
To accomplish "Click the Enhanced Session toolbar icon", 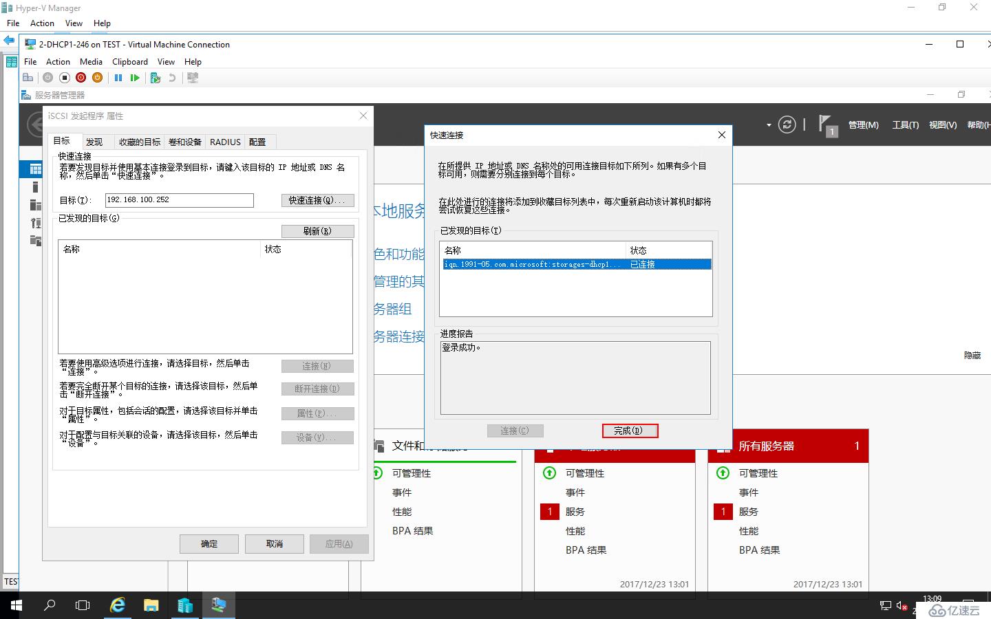I will 193,78.
